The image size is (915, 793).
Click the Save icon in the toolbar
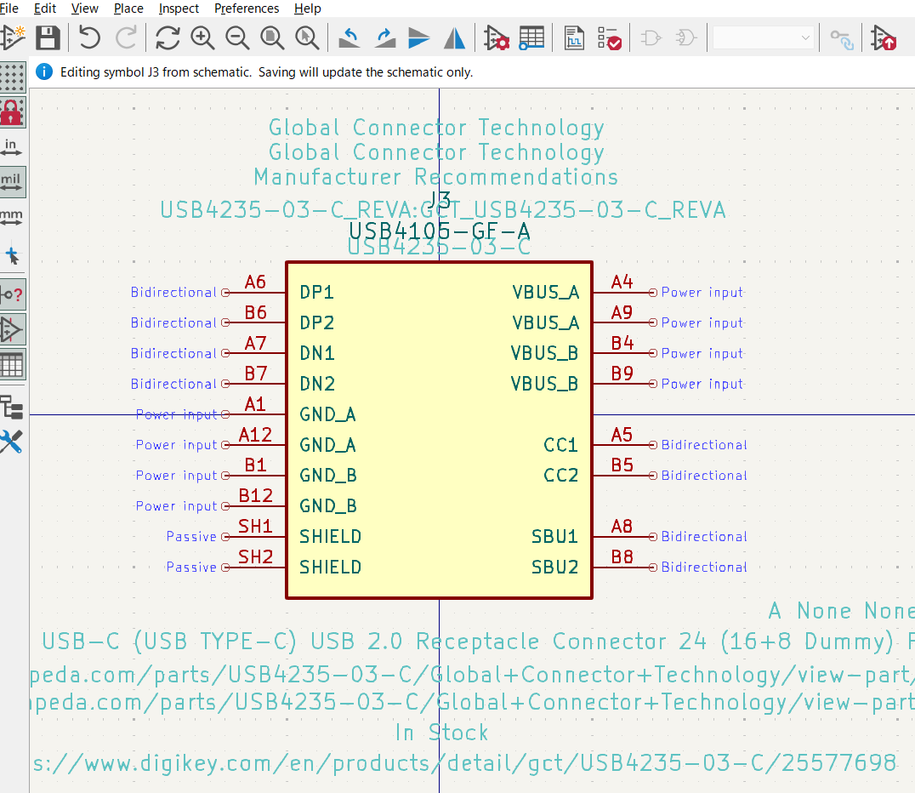47,37
